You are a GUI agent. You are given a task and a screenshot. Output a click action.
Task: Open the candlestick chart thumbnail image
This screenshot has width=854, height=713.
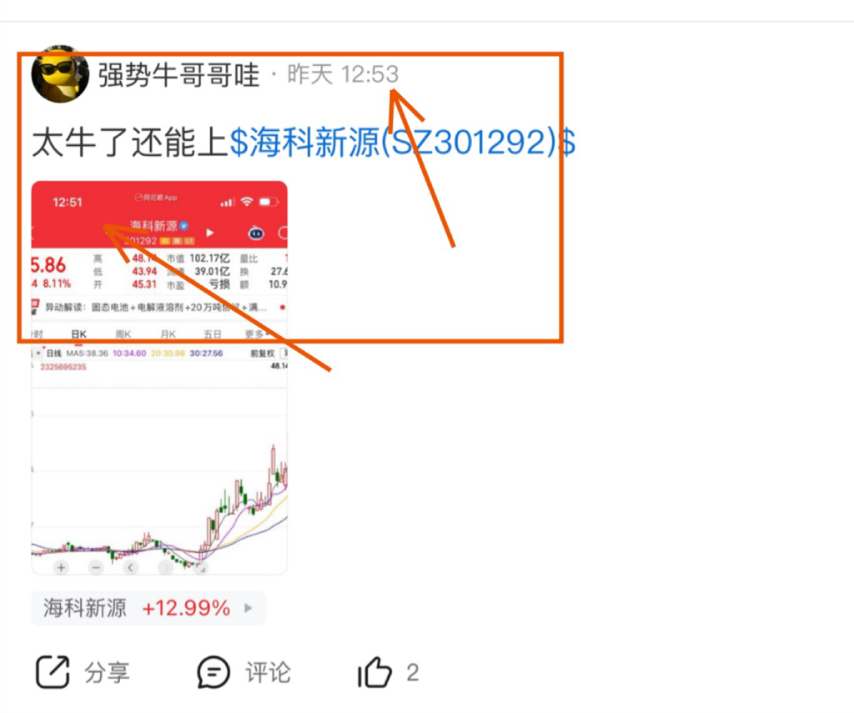coord(159,378)
